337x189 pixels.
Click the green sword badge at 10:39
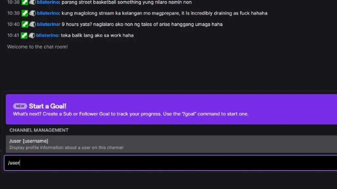pos(25,13)
